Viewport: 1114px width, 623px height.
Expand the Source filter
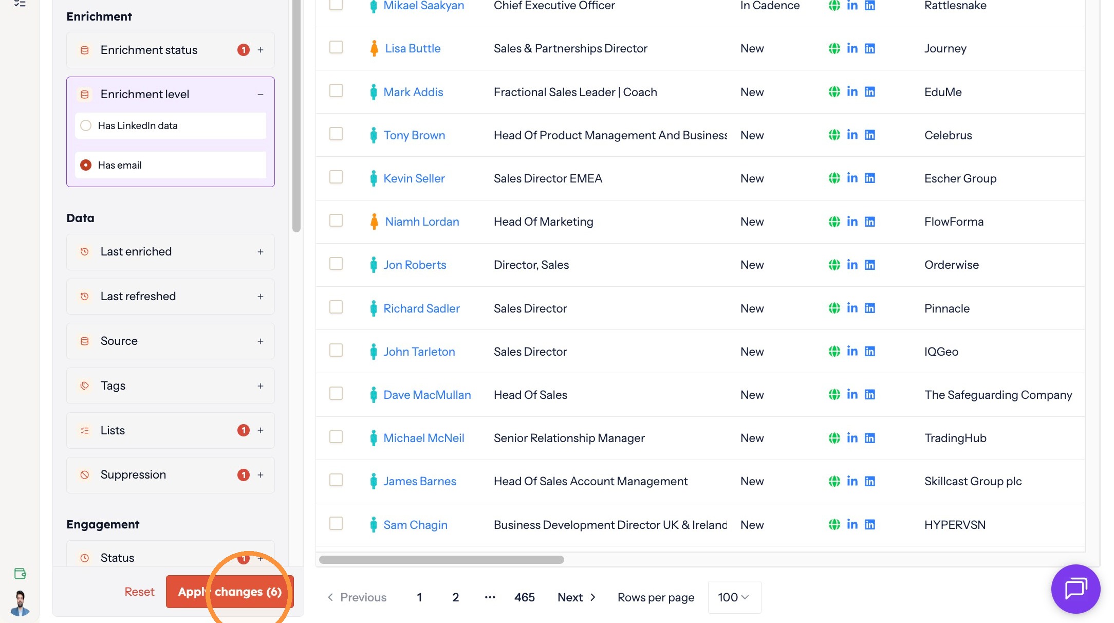point(261,341)
